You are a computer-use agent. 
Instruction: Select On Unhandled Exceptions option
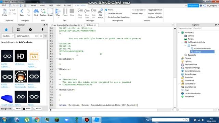[106, 17]
